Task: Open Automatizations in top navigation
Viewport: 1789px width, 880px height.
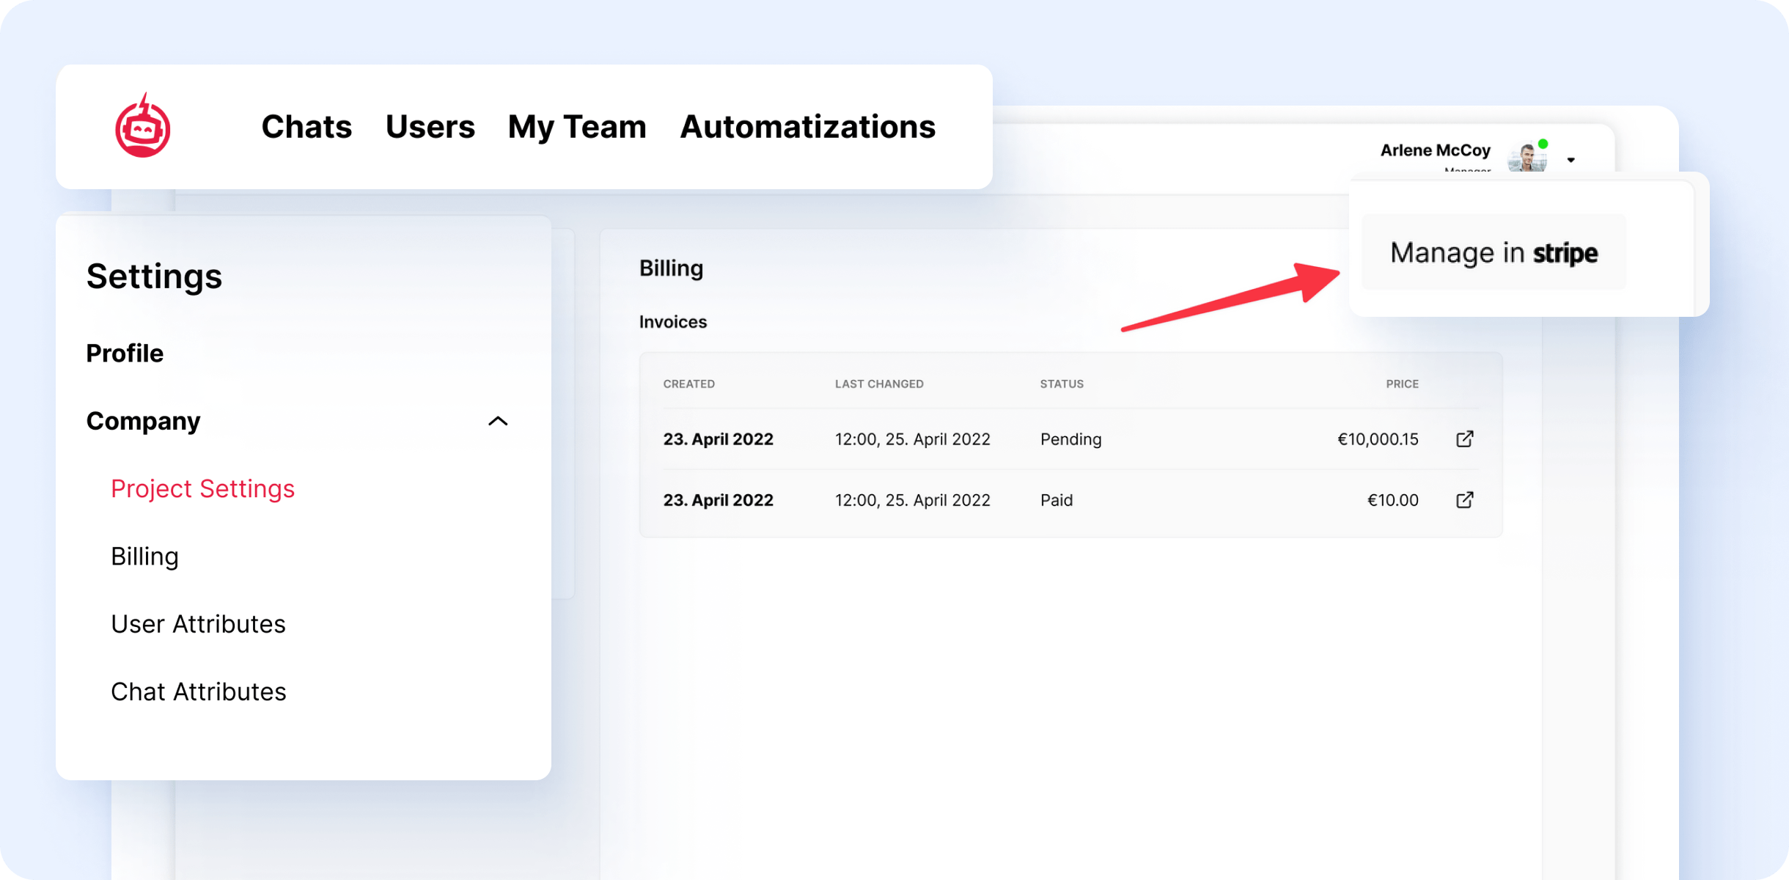Action: coord(807,127)
